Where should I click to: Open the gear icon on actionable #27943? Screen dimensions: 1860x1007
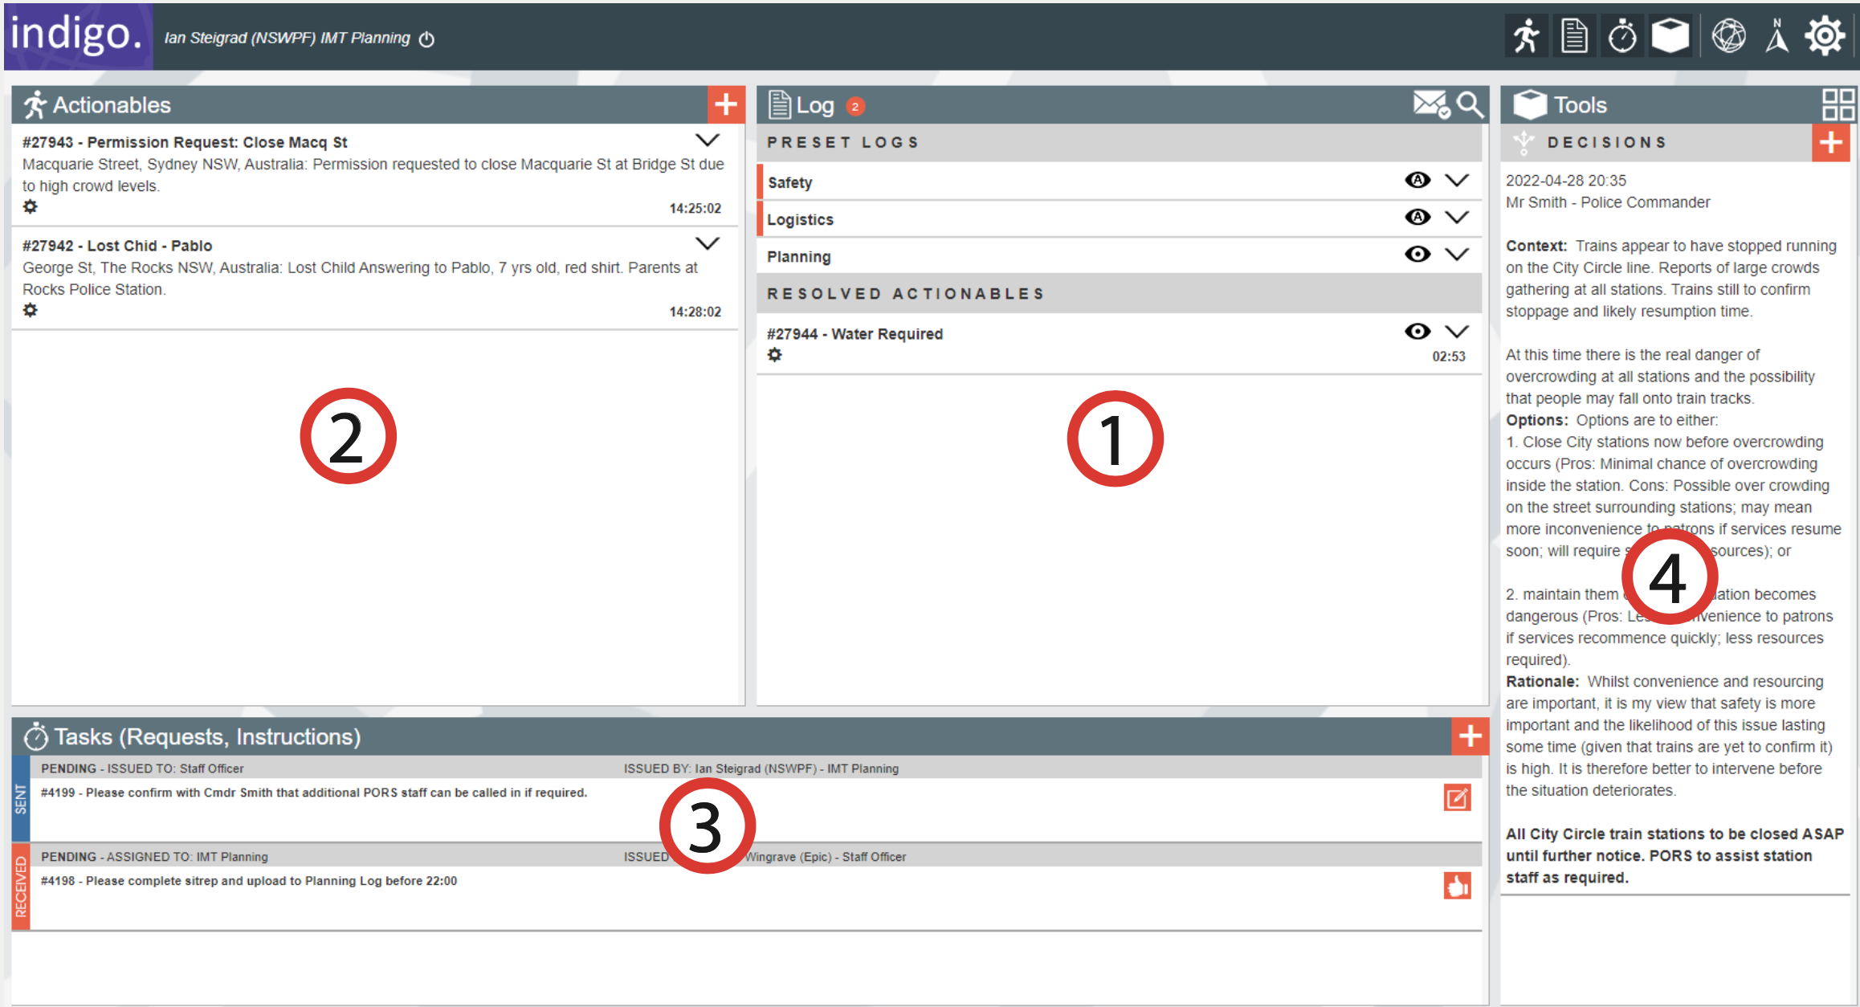(x=31, y=206)
